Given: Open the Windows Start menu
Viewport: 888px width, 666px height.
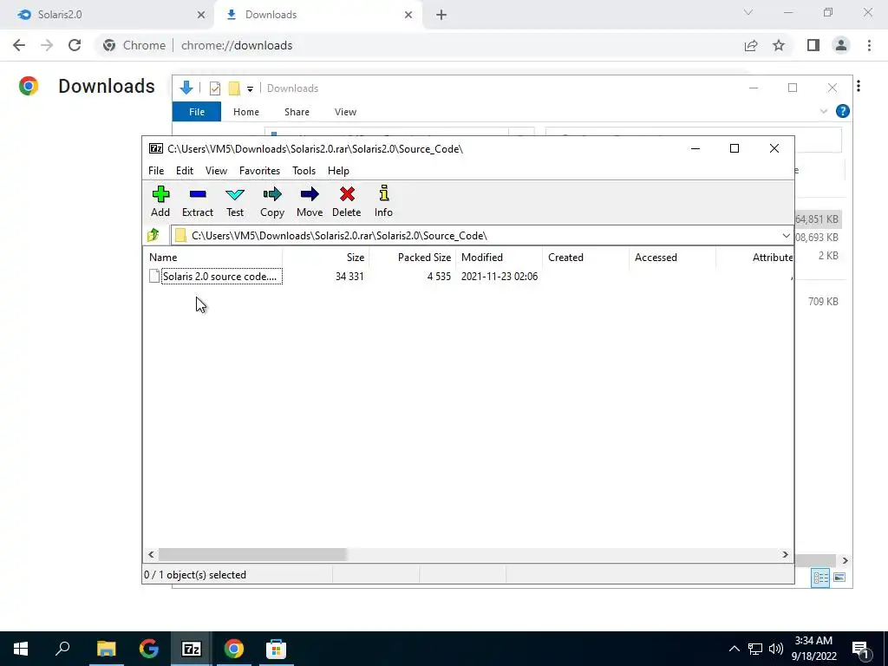Looking at the screenshot, I should point(21,649).
